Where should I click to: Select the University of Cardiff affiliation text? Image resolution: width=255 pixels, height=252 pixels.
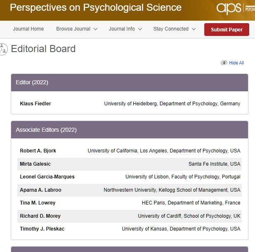point(189,216)
